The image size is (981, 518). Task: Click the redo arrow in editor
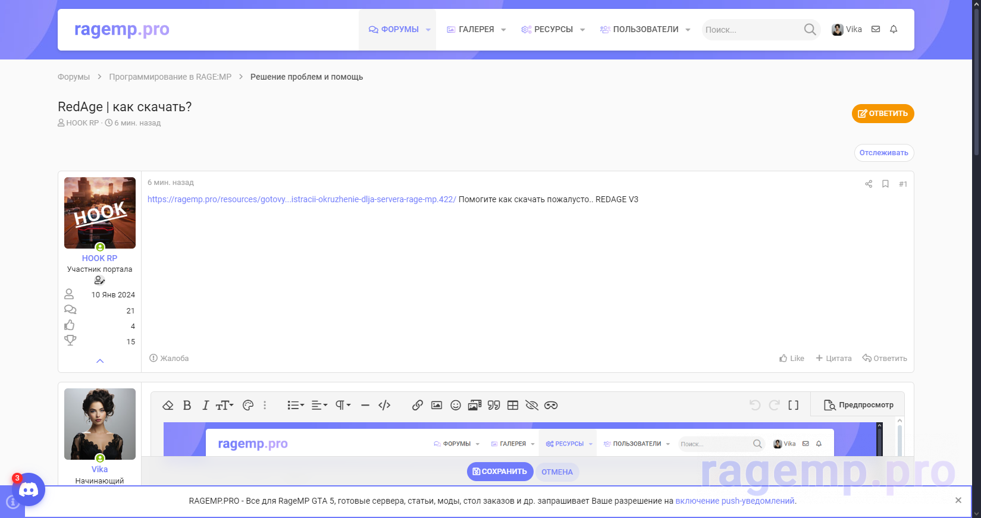click(x=774, y=405)
